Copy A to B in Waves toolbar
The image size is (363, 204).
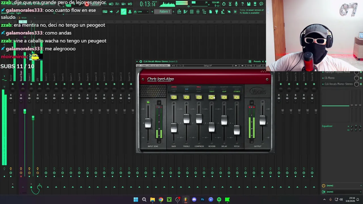click(x=250, y=66)
